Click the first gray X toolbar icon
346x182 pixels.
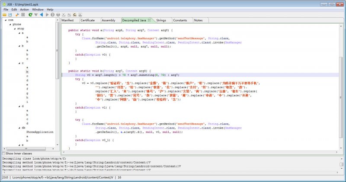[64, 15]
